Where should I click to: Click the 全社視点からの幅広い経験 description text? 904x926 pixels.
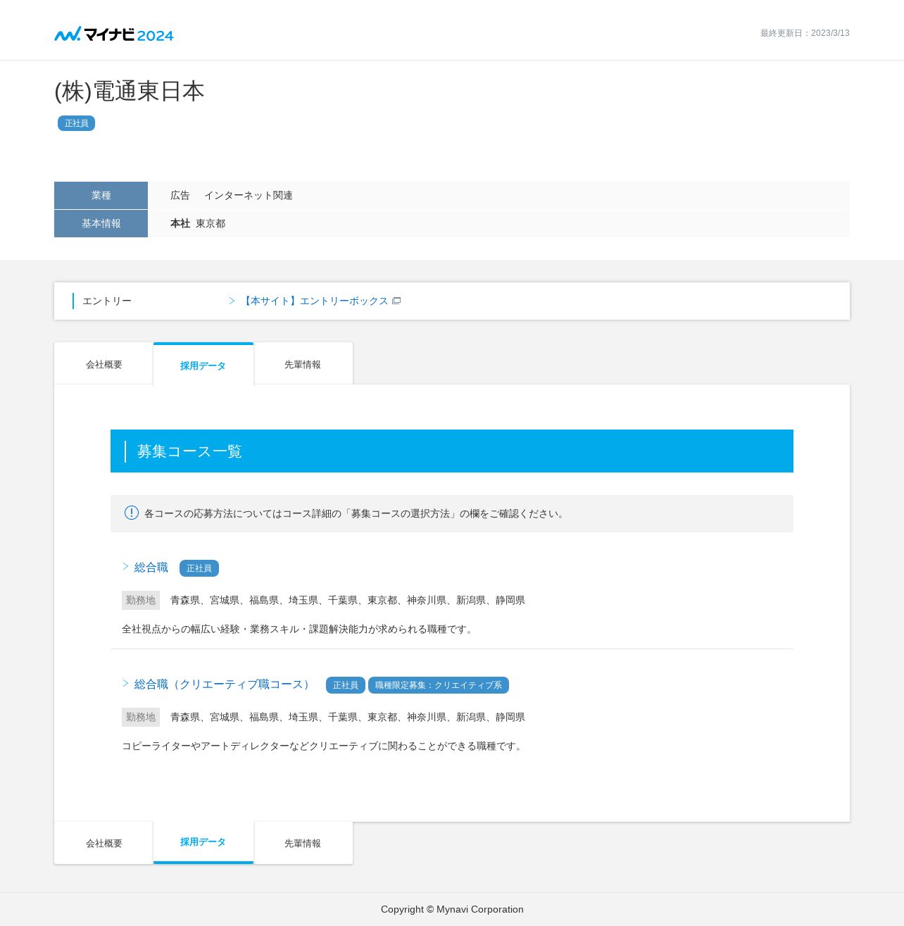[x=299, y=629]
